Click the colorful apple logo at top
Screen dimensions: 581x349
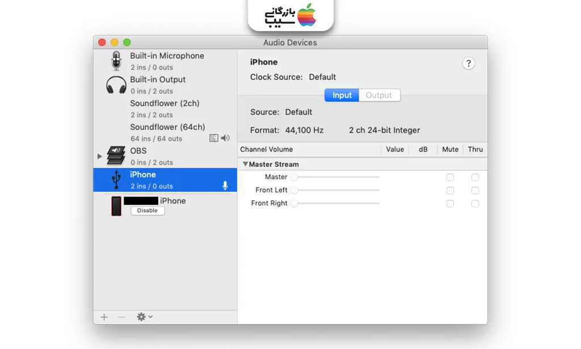pos(307,15)
